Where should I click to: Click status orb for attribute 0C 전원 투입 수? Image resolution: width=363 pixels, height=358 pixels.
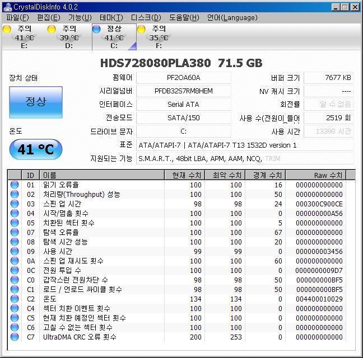pyautogui.click(x=15, y=270)
